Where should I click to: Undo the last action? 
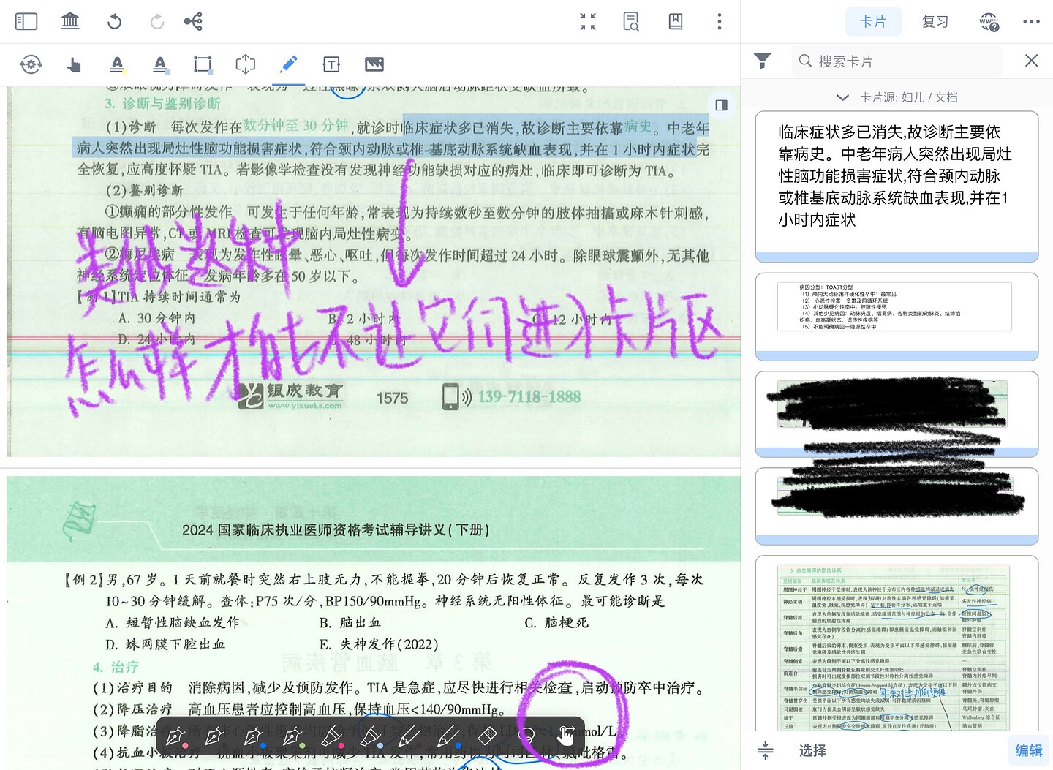click(x=114, y=21)
